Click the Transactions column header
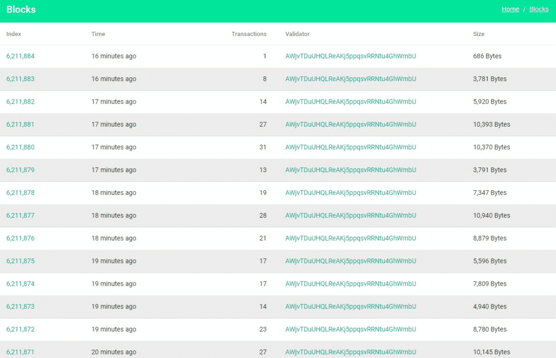This screenshot has width=556, height=358. (249, 34)
